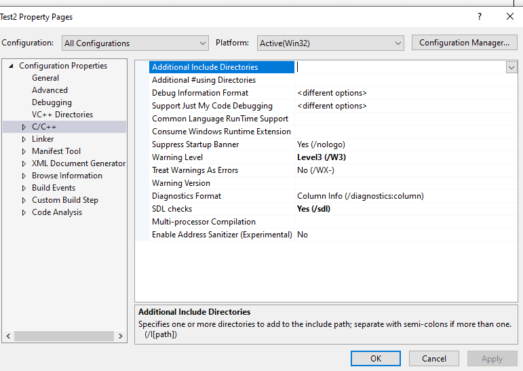Screen dimensions: 523x371
Task: Select Debugging in the properties tree
Action: tap(52, 102)
